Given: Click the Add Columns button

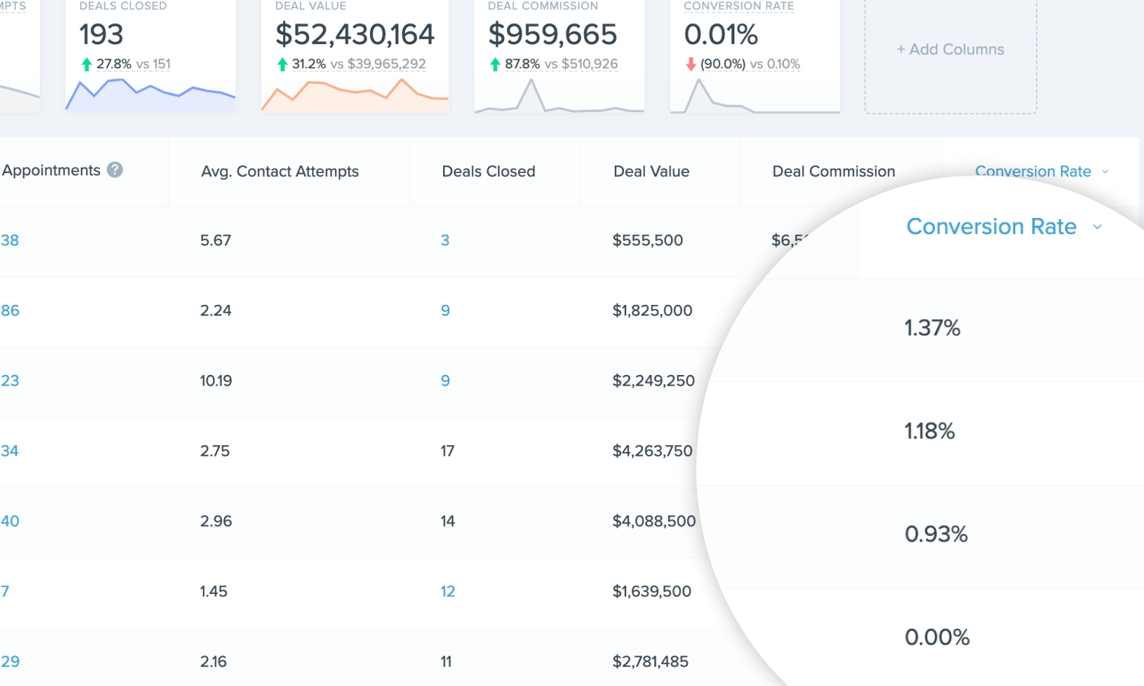Looking at the screenshot, I should point(950,50).
